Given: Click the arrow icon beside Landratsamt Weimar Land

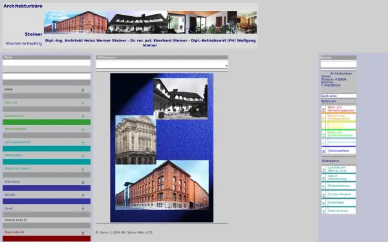Looking at the screenshot, I should (323, 170).
